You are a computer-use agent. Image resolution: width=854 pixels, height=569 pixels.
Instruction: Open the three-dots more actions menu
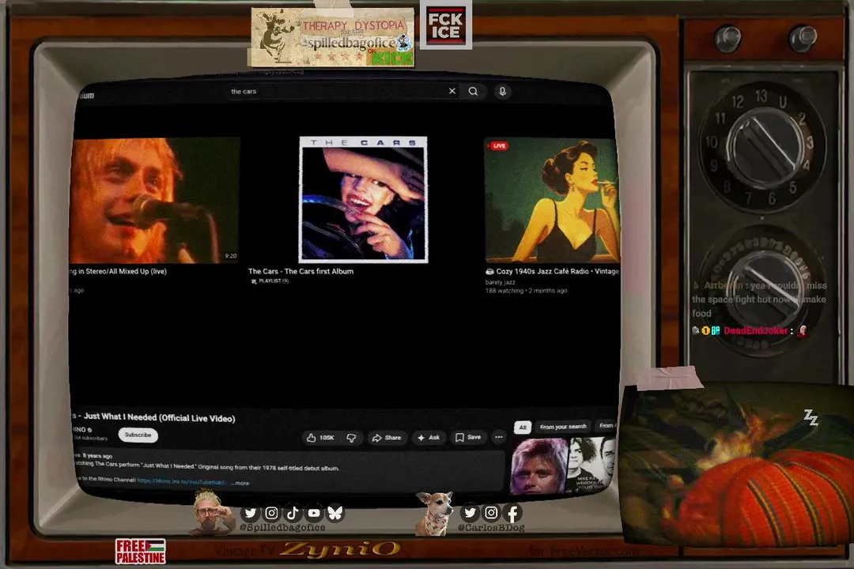point(498,437)
